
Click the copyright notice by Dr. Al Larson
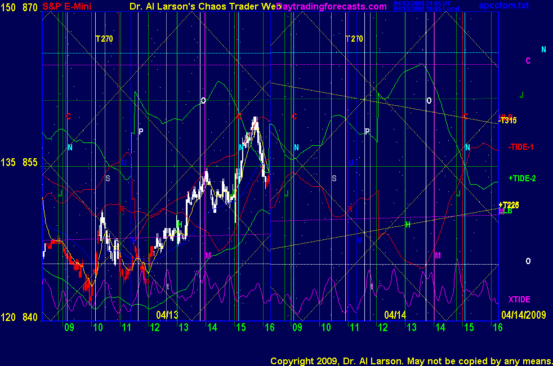[411, 361]
